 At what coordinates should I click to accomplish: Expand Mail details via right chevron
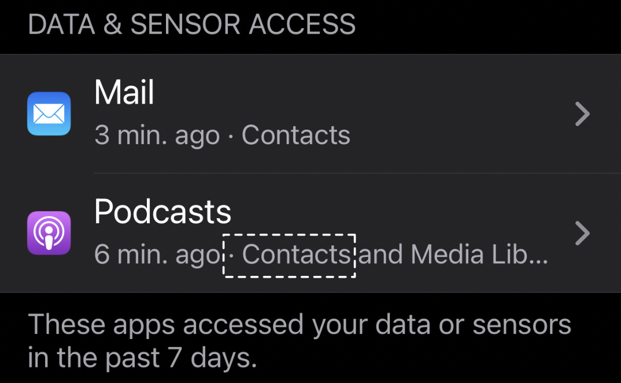582,114
